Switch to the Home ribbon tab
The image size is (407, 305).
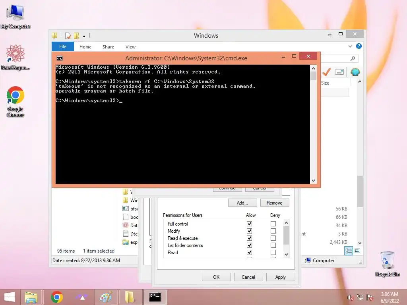85,47
